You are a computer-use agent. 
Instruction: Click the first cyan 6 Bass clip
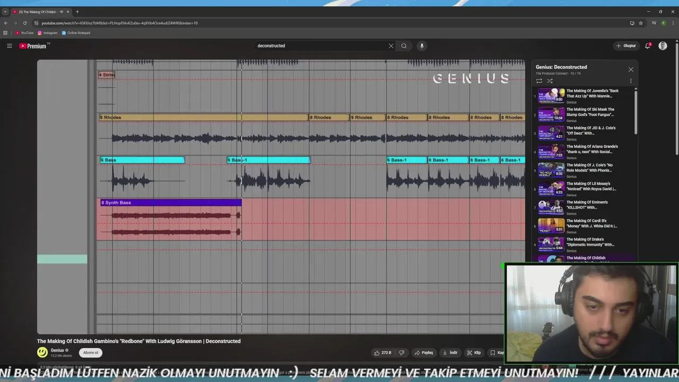[142, 160]
